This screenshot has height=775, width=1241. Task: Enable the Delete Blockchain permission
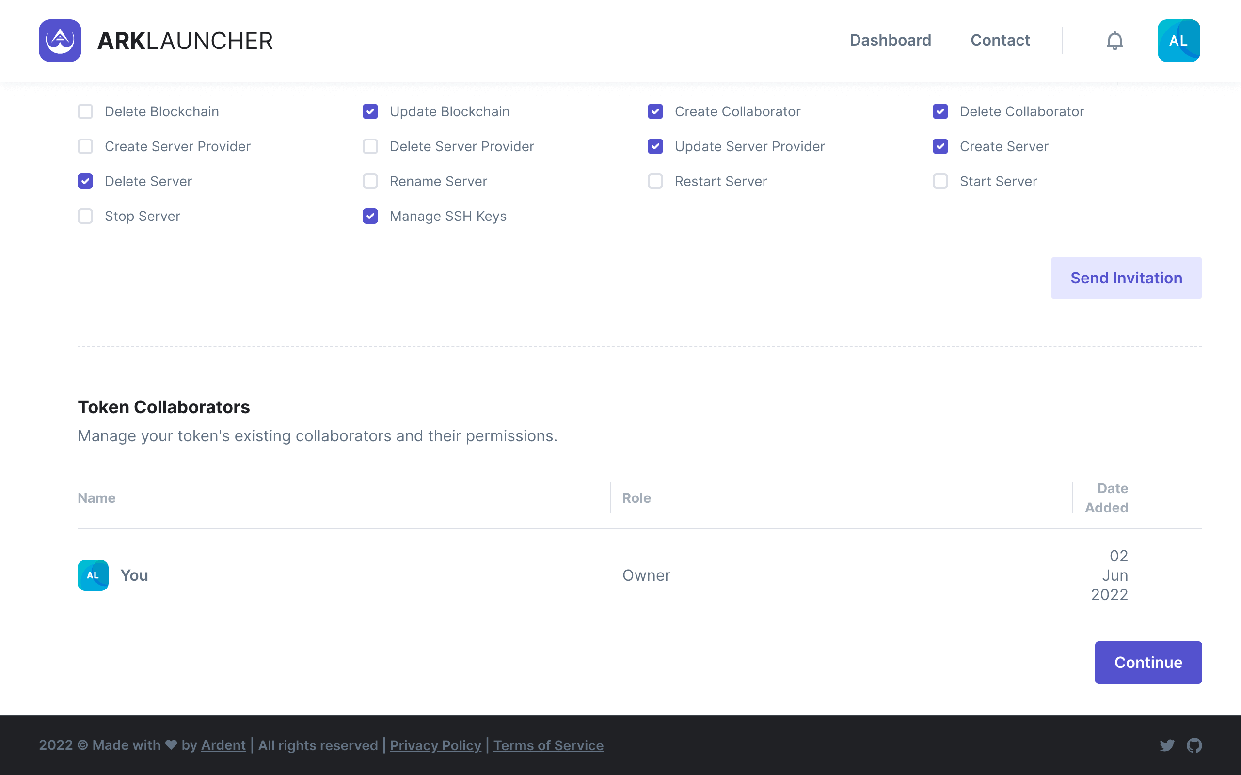coord(85,111)
